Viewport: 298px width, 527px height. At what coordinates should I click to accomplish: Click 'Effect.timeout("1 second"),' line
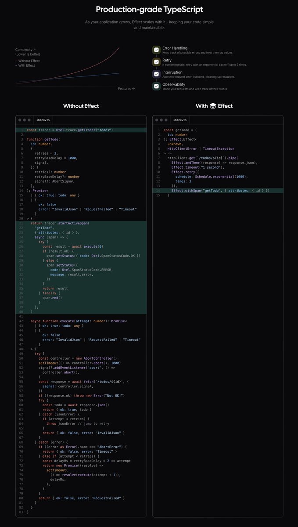point(198,167)
